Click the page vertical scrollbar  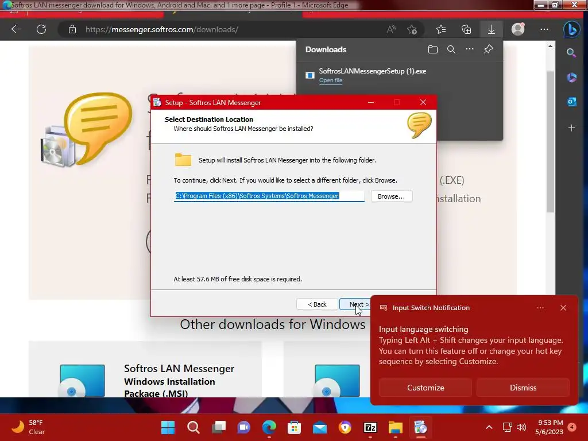pyautogui.click(x=550, y=142)
